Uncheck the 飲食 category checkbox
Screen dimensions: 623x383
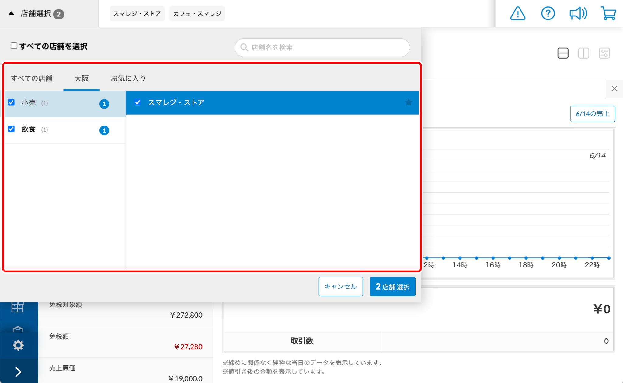pyautogui.click(x=12, y=129)
